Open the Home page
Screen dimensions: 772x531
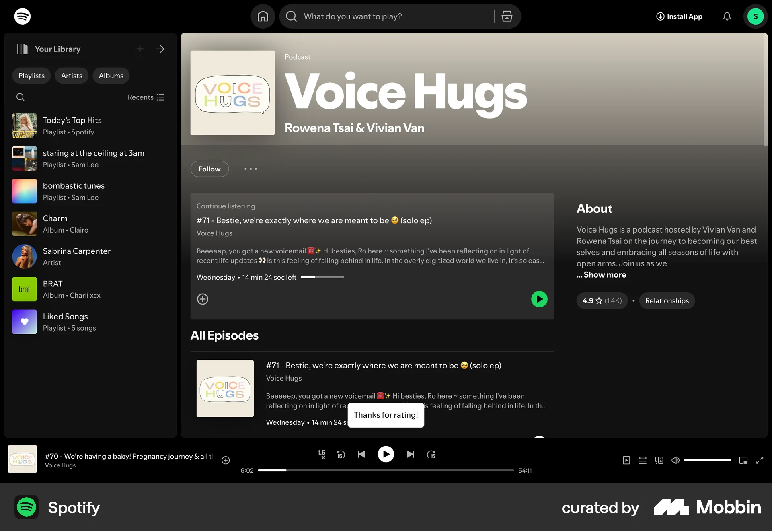[x=263, y=16]
